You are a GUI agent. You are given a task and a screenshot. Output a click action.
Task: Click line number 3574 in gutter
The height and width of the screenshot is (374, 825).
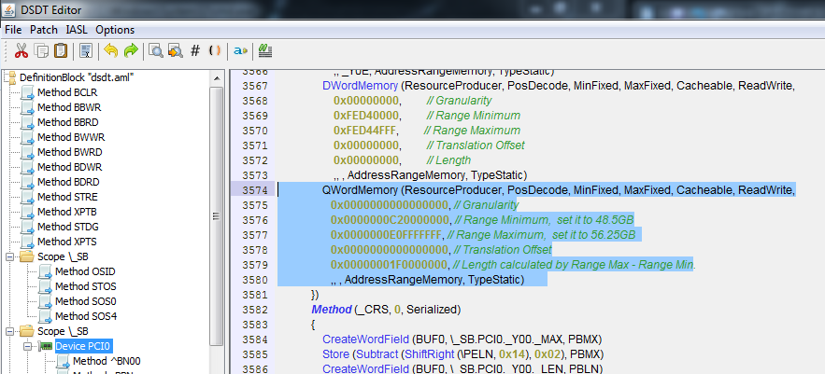257,190
